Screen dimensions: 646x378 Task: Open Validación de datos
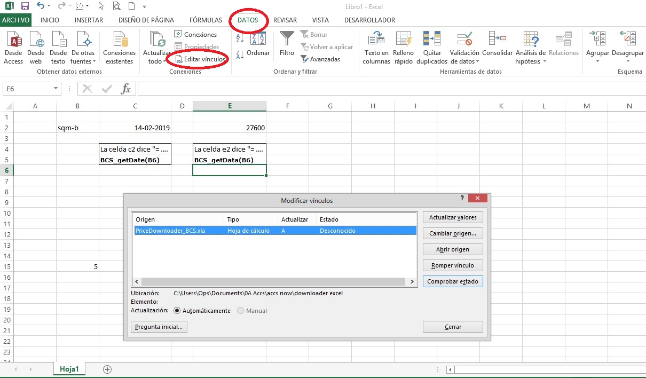pos(464,48)
